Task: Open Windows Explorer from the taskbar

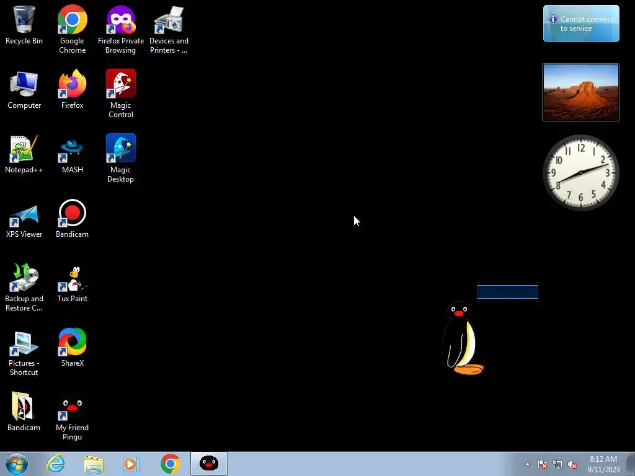Action: [x=94, y=464]
